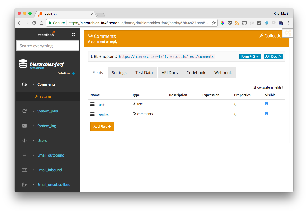Open the REST comments endpoint URL
This screenshot has height=213, width=308.
tap(166, 56)
